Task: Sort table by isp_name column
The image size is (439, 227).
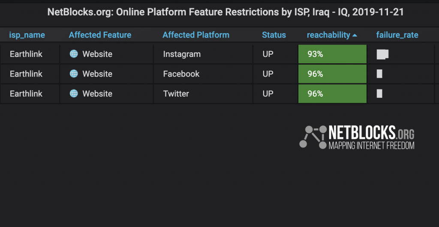Action: (27, 35)
